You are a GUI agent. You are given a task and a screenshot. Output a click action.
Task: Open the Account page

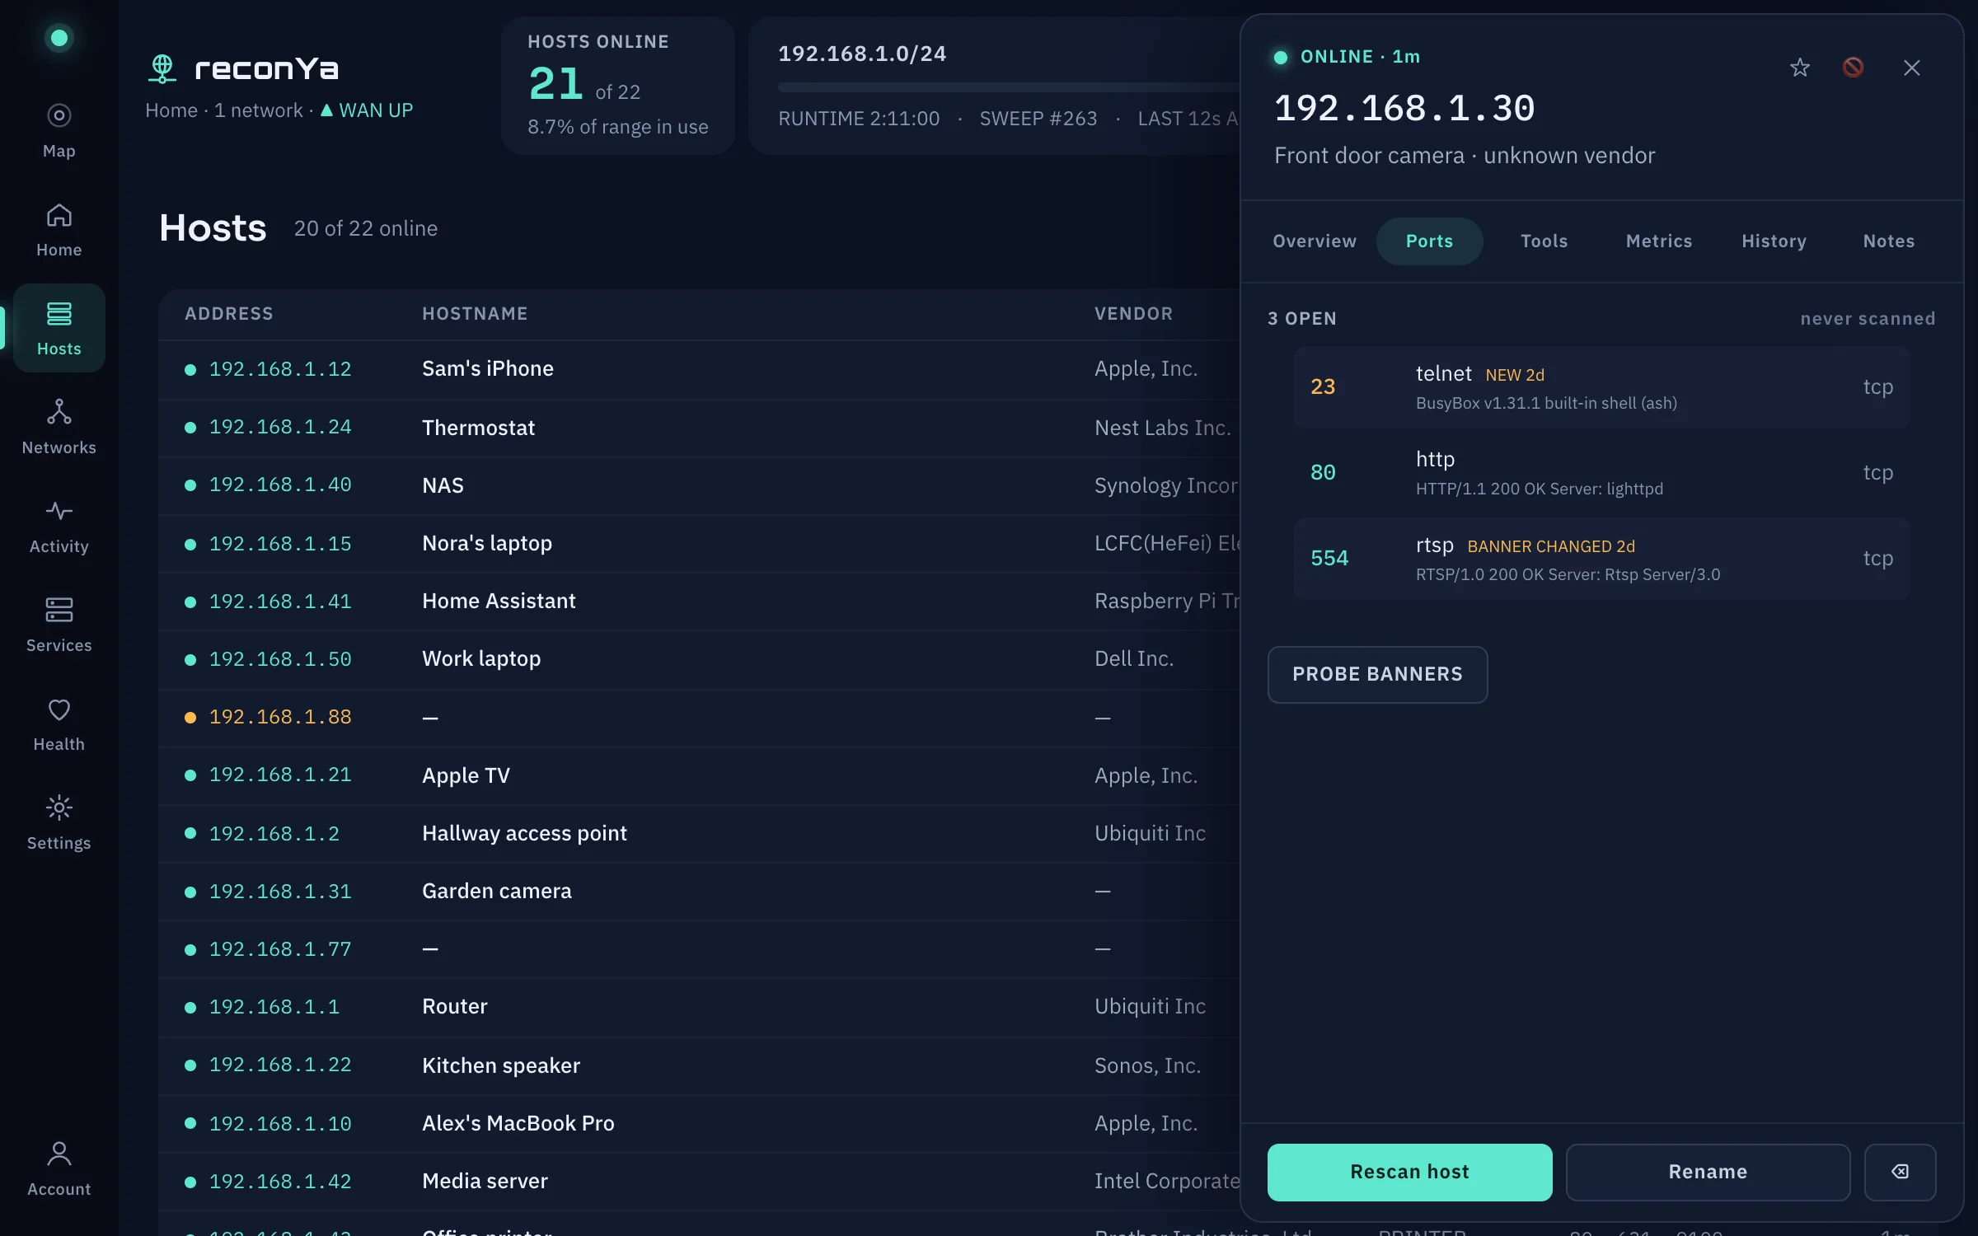(59, 1168)
